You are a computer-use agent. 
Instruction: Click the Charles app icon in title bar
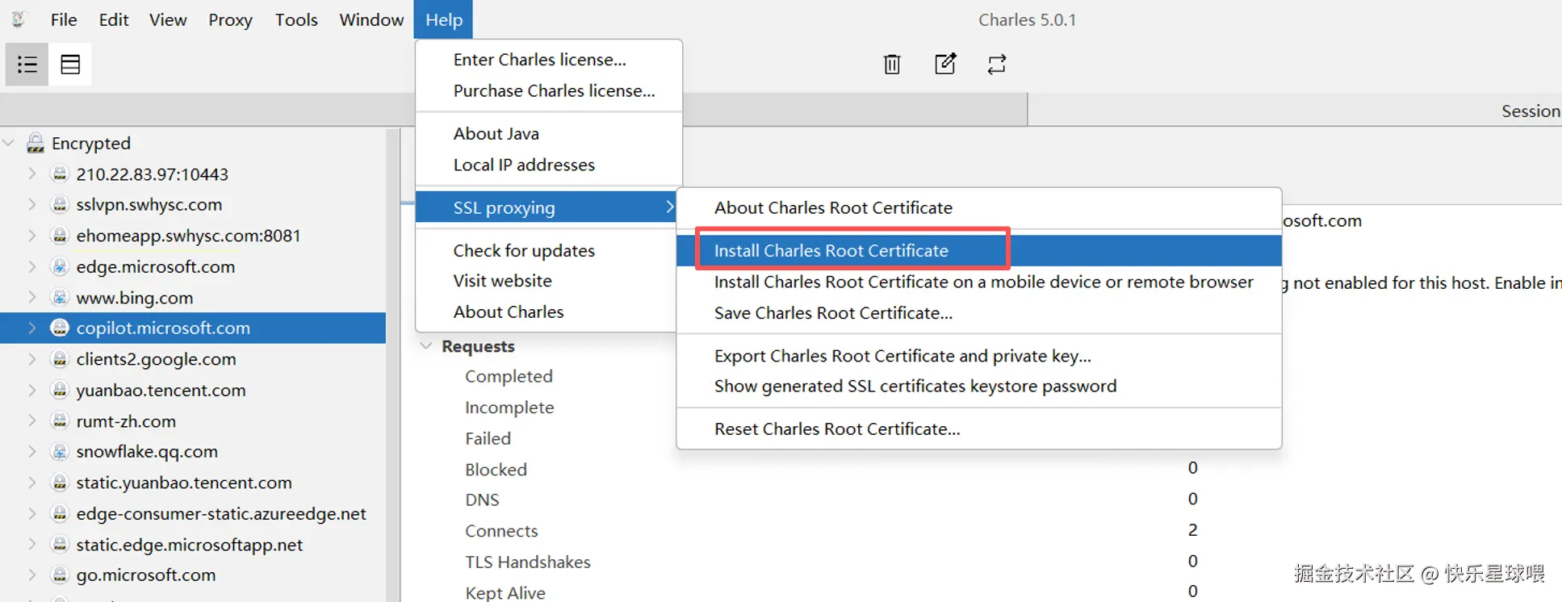[x=18, y=19]
